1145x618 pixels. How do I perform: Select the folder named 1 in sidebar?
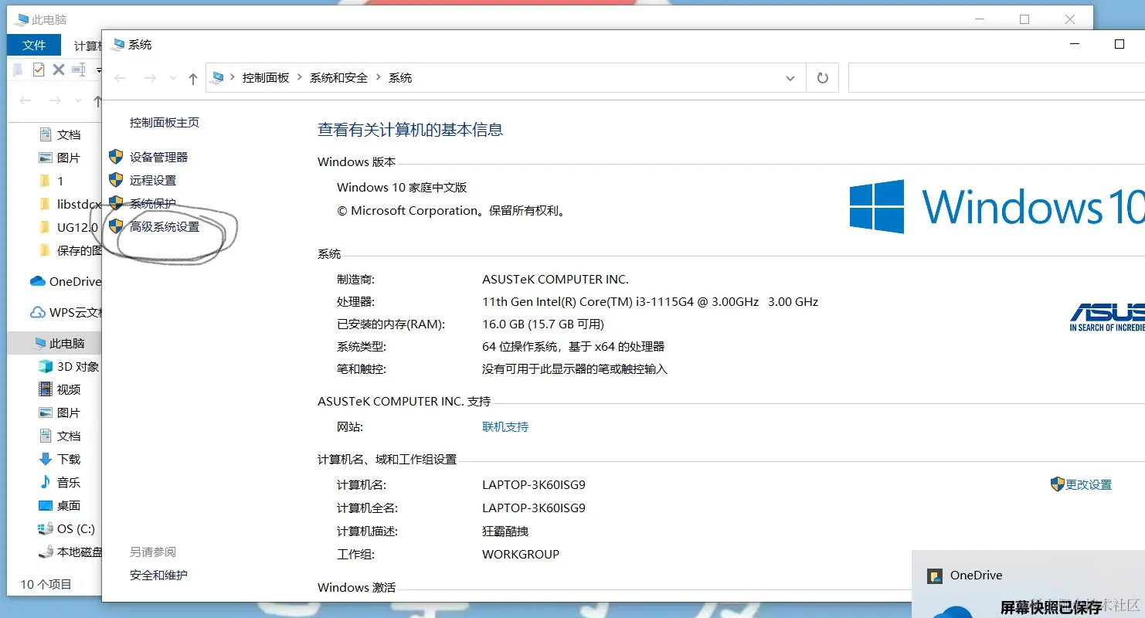pos(51,181)
